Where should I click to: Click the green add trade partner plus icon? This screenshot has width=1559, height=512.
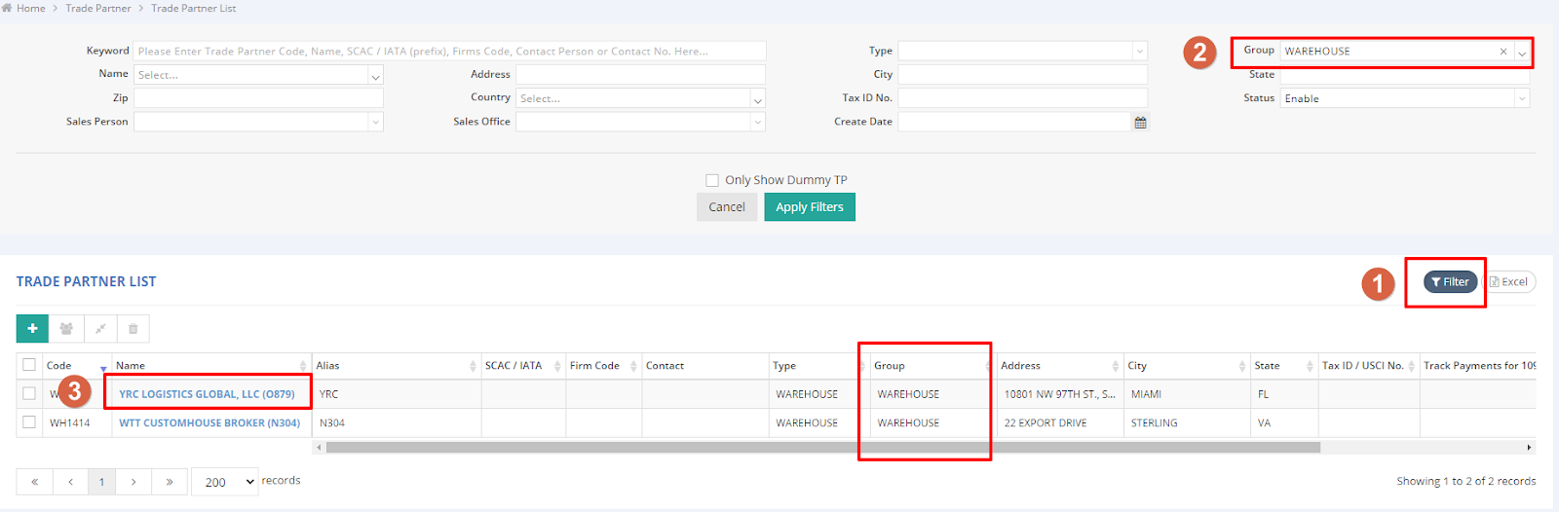coord(32,329)
